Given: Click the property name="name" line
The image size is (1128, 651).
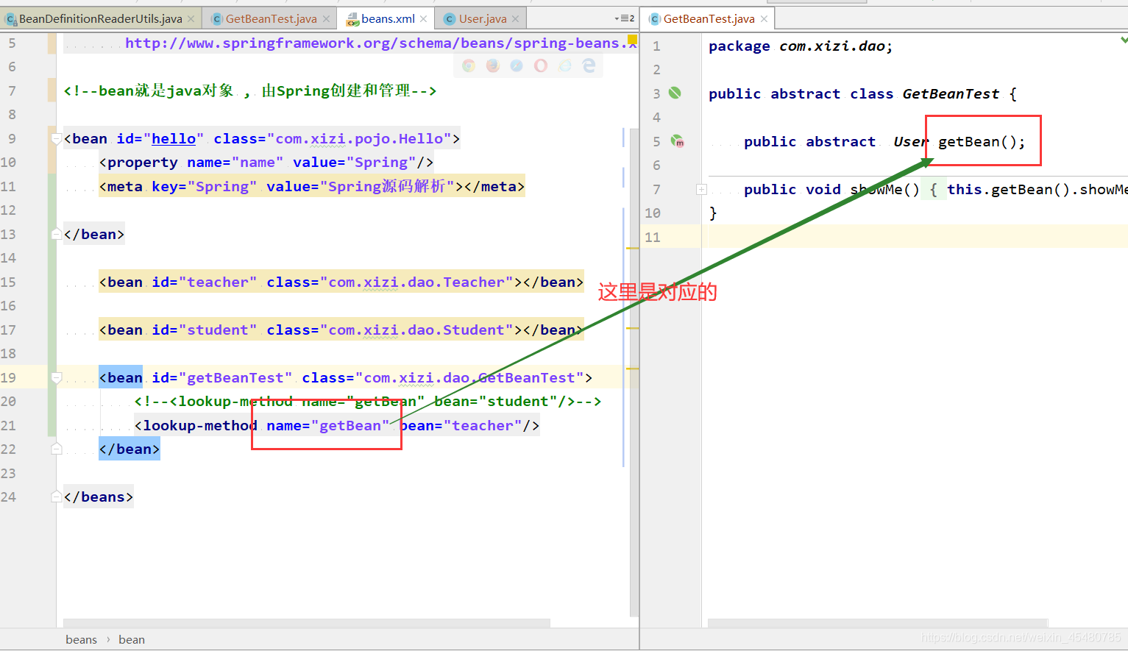Looking at the screenshot, I should pos(266,163).
